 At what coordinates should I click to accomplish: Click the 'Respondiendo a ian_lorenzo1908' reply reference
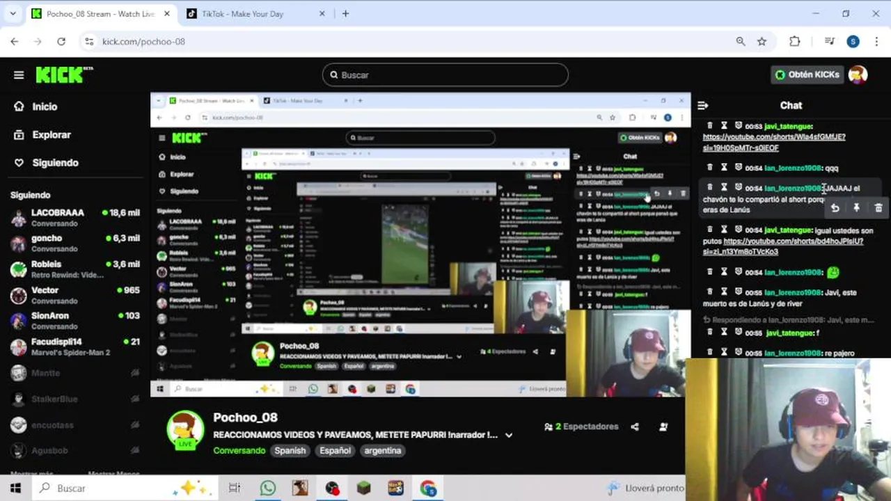click(x=788, y=320)
